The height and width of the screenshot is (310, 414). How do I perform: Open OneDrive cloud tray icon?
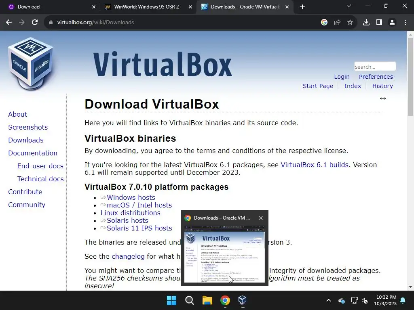341,300
